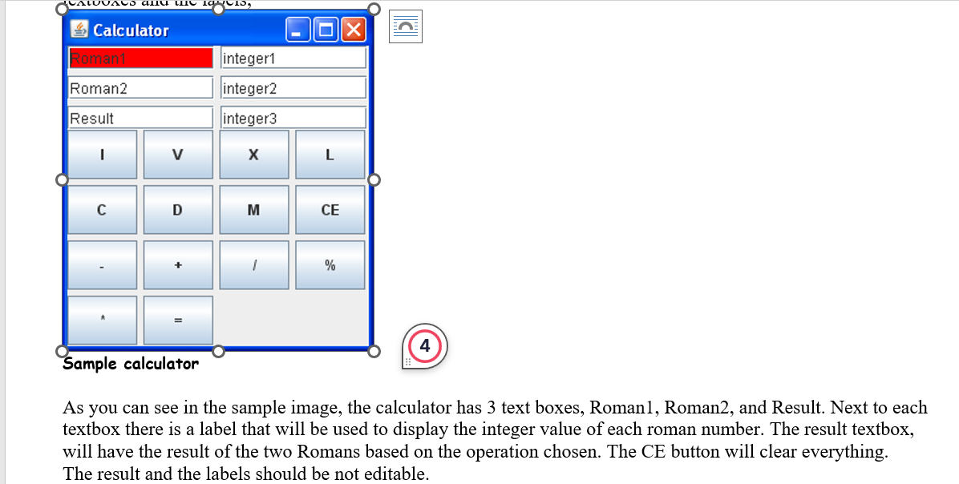This screenshot has width=959, height=484.
Task: Focus the red Roman1 text box
Action: 140,58
